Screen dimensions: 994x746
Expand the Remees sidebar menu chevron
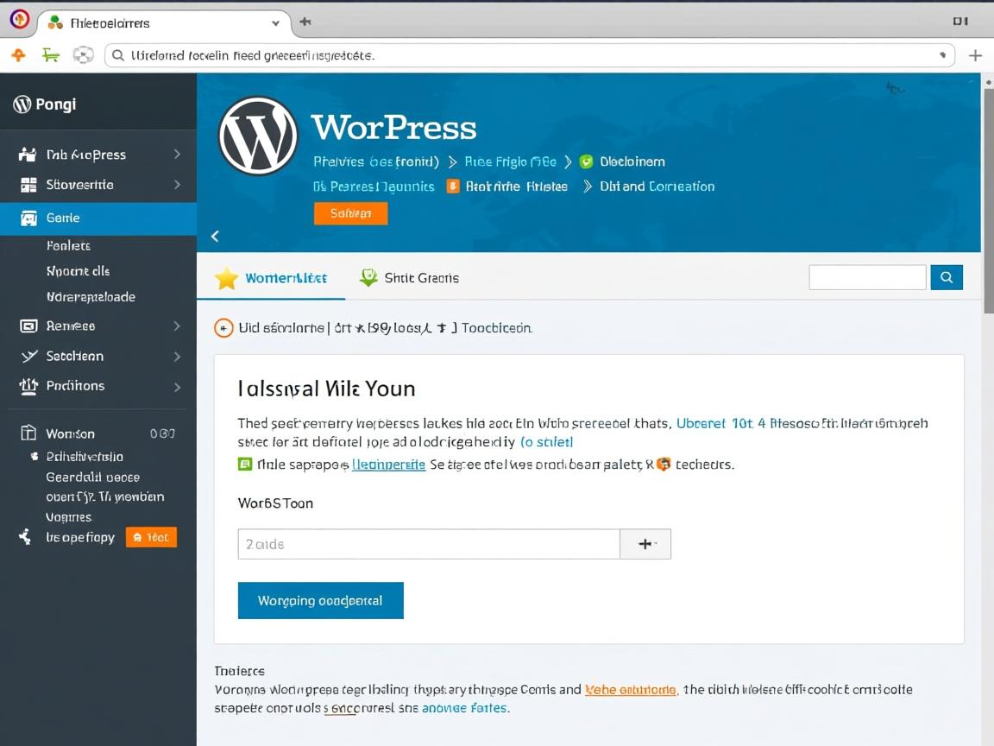(x=179, y=326)
